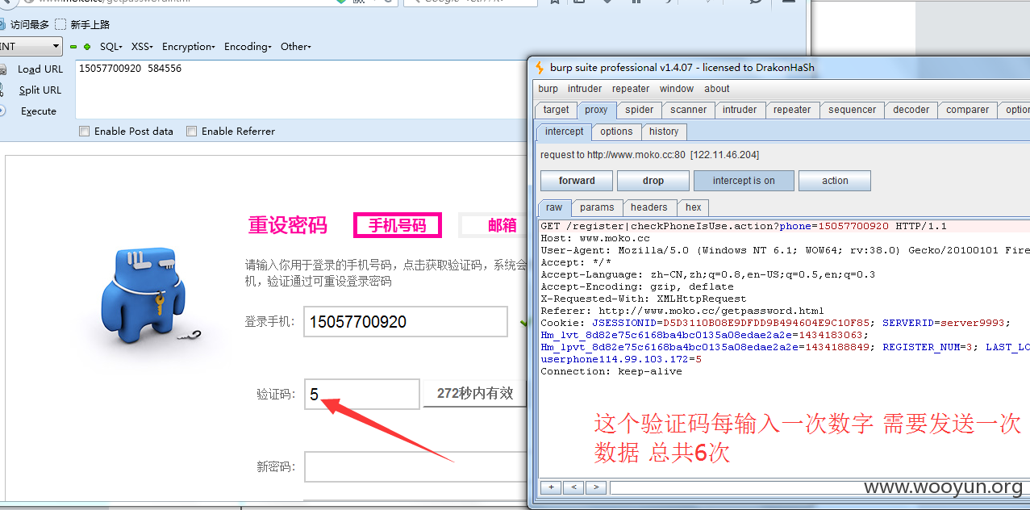Open the Burp action menu button

click(835, 181)
